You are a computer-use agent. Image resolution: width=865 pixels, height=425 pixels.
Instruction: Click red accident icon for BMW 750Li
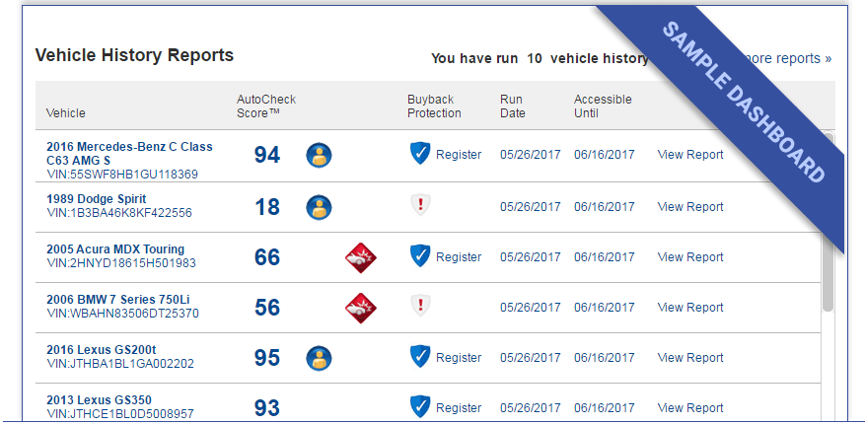coord(360,308)
